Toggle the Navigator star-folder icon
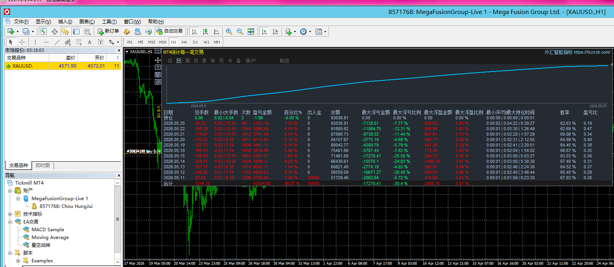 [x=65, y=31]
